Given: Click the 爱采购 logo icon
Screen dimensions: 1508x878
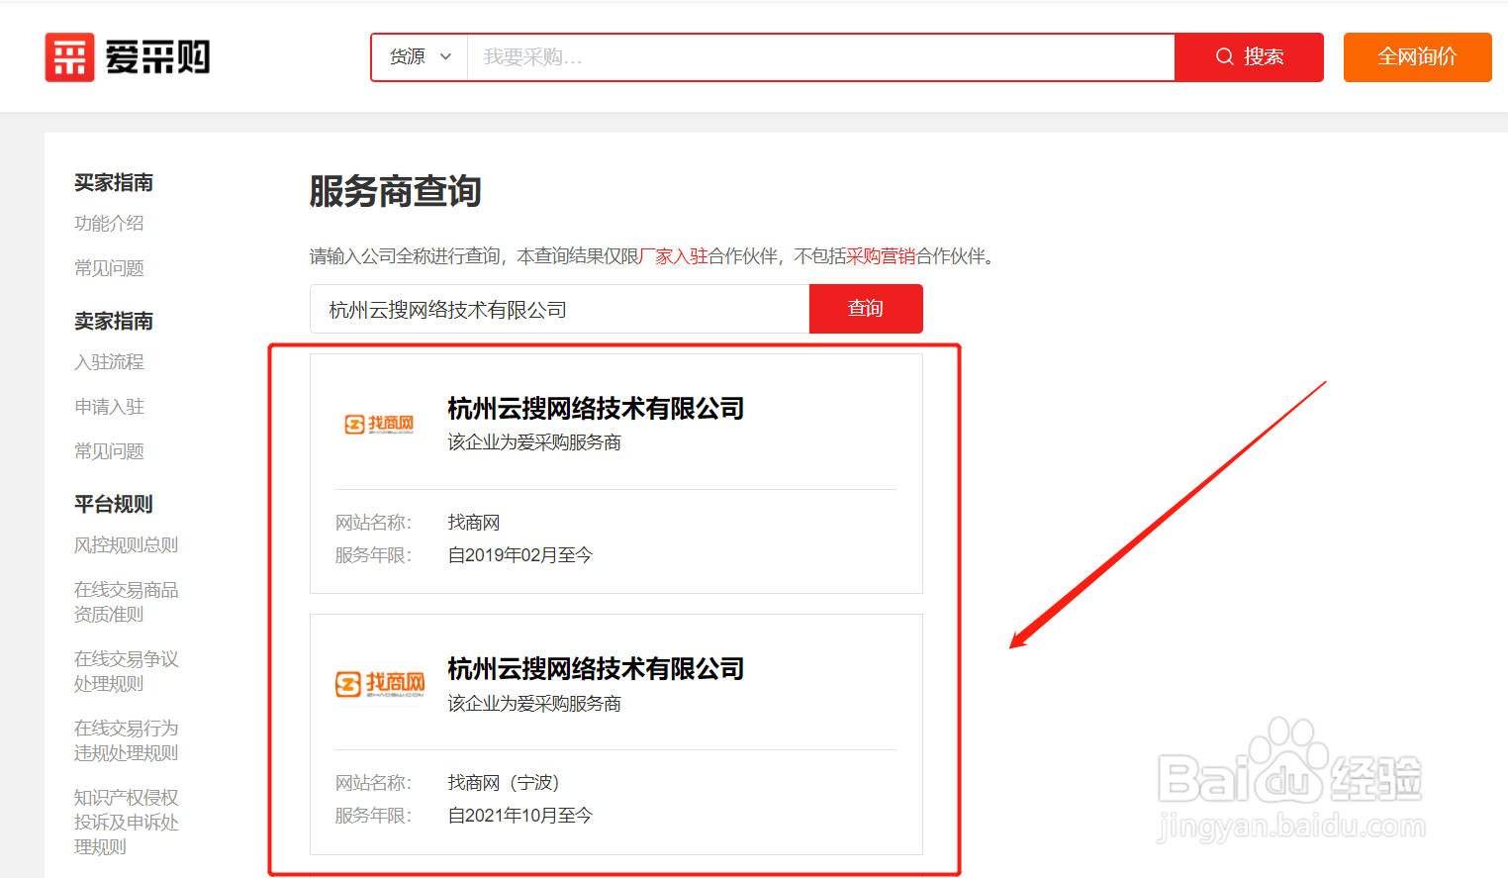Looking at the screenshot, I should [69, 57].
